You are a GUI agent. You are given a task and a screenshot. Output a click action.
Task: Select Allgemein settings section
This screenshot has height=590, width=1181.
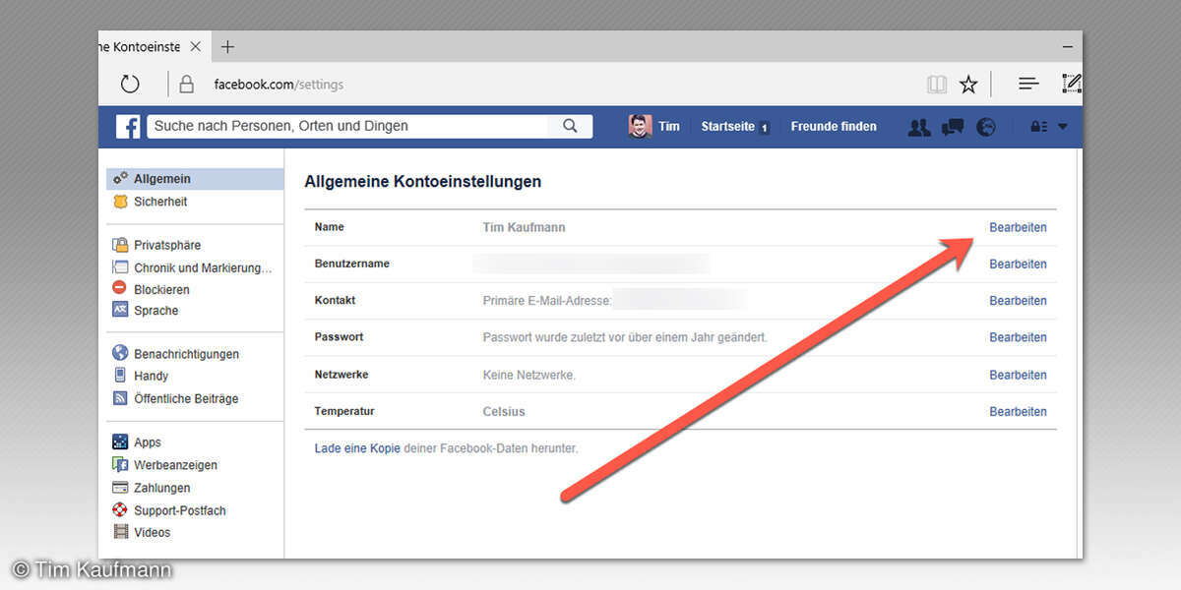pyautogui.click(x=195, y=179)
